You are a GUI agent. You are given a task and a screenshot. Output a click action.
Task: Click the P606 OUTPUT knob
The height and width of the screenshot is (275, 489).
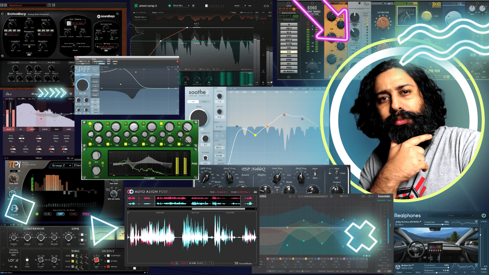pyautogui.click(x=96, y=170)
